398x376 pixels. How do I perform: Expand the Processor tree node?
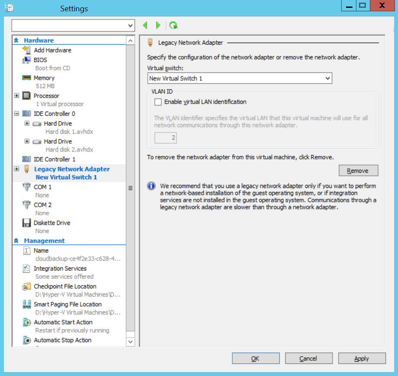pos(17,96)
